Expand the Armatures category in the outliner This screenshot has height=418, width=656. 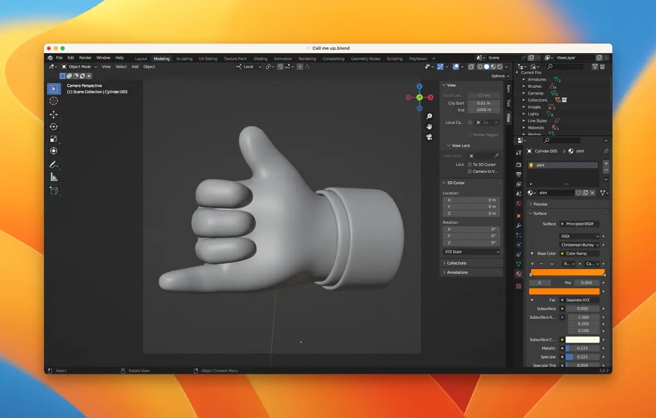pos(524,80)
